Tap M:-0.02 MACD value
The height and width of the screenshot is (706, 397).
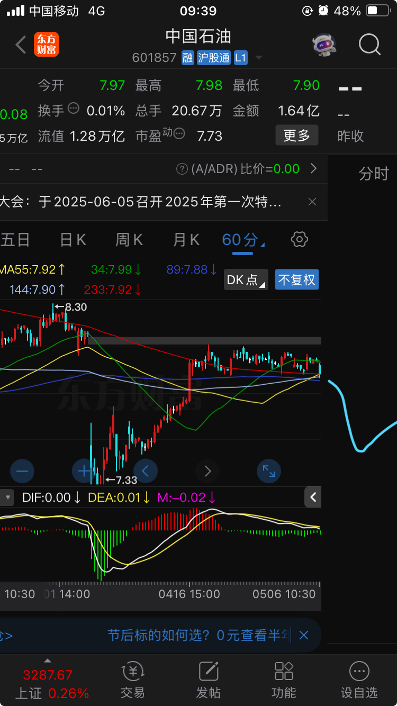[x=186, y=497]
